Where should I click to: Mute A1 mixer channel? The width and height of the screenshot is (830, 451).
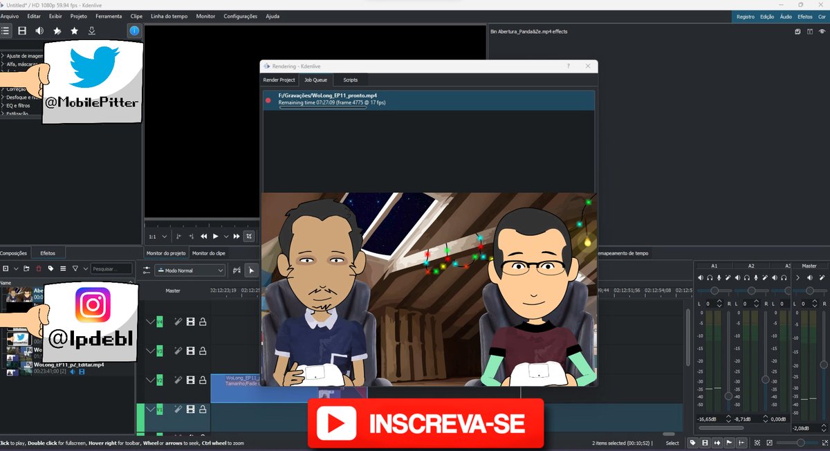point(701,277)
